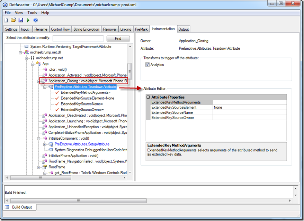Click the Open Project folder icon
The image size is (304, 221).
click(x=14, y=20)
